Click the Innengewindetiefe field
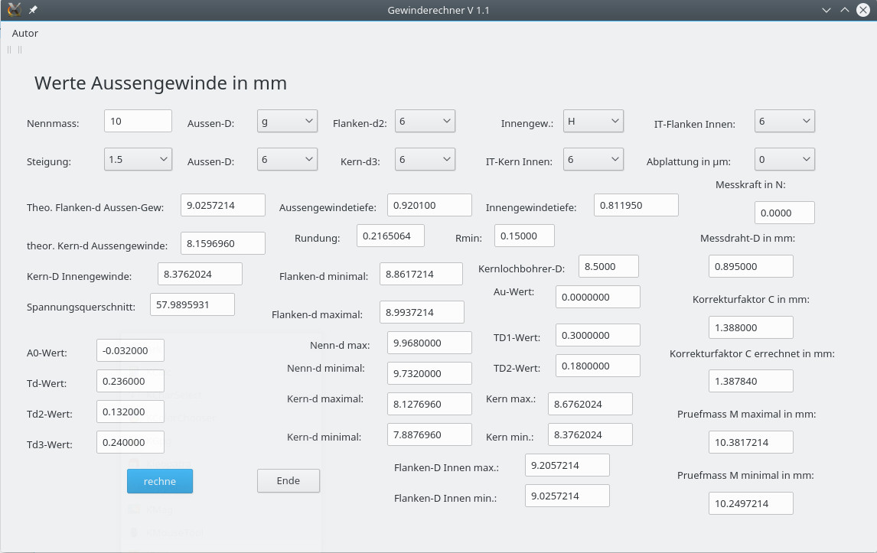 click(637, 205)
